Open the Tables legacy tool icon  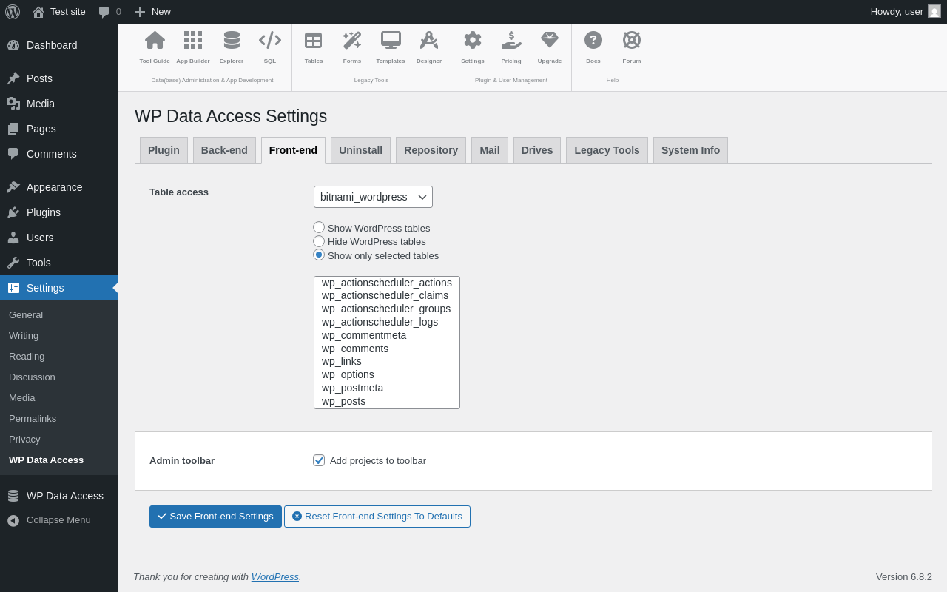coord(314,40)
